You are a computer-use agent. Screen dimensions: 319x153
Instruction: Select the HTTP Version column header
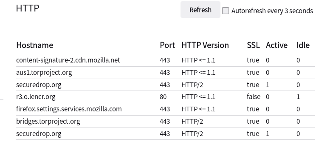tap(205, 45)
